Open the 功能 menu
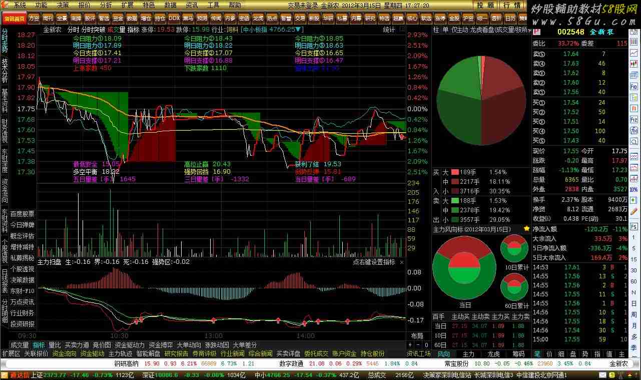Viewport: 641px width, 380px height. tap(42, 5)
